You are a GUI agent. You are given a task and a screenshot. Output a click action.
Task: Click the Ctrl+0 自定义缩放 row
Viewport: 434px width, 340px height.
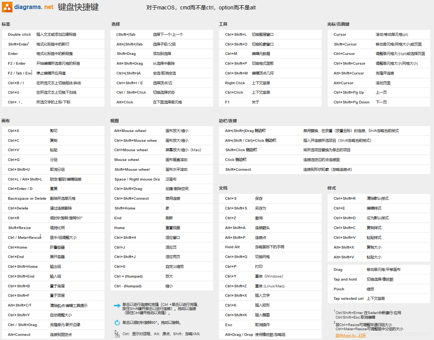coord(162,267)
